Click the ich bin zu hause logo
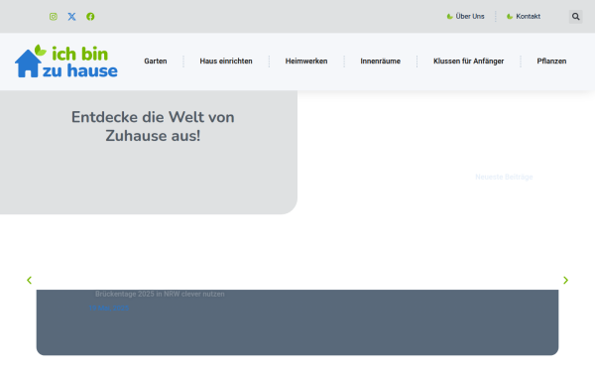 (66, 62)
